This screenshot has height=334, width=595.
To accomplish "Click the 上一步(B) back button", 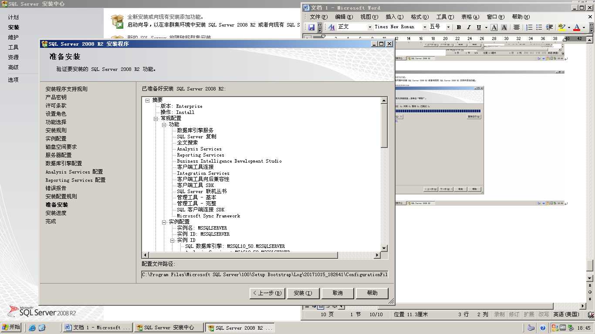I will (267, 293).
